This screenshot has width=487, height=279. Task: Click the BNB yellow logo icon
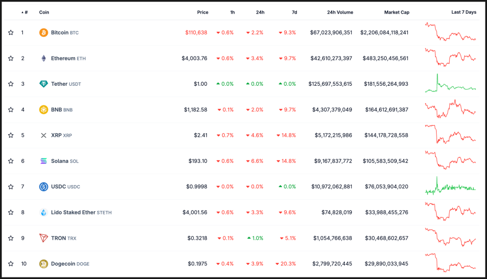(44, 109)
